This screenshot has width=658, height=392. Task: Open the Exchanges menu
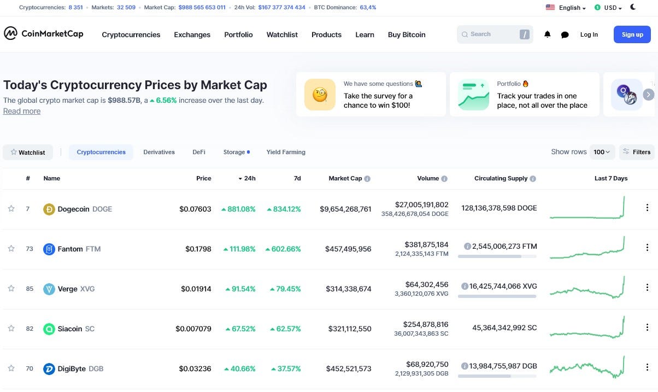coord(192,34)
